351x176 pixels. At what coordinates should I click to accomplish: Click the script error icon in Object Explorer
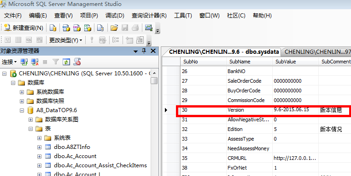[x=77, y=62]
